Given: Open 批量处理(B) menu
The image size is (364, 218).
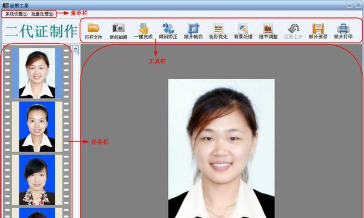Looking at the screenshot, I should click(x=42, y=14).
